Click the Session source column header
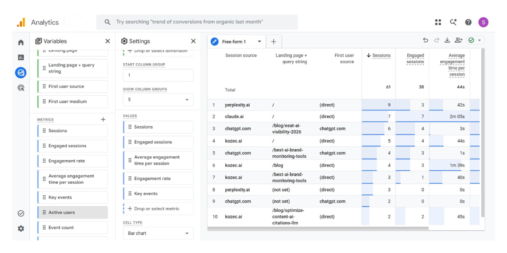This screenshot has width=507, height=253. 241,55
